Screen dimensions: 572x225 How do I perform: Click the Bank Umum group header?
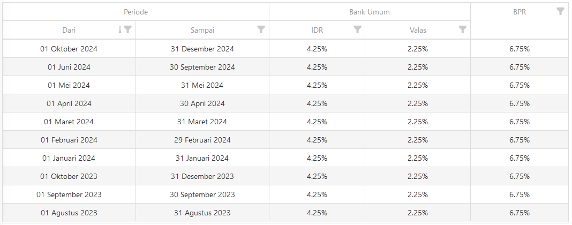point(370,12)
